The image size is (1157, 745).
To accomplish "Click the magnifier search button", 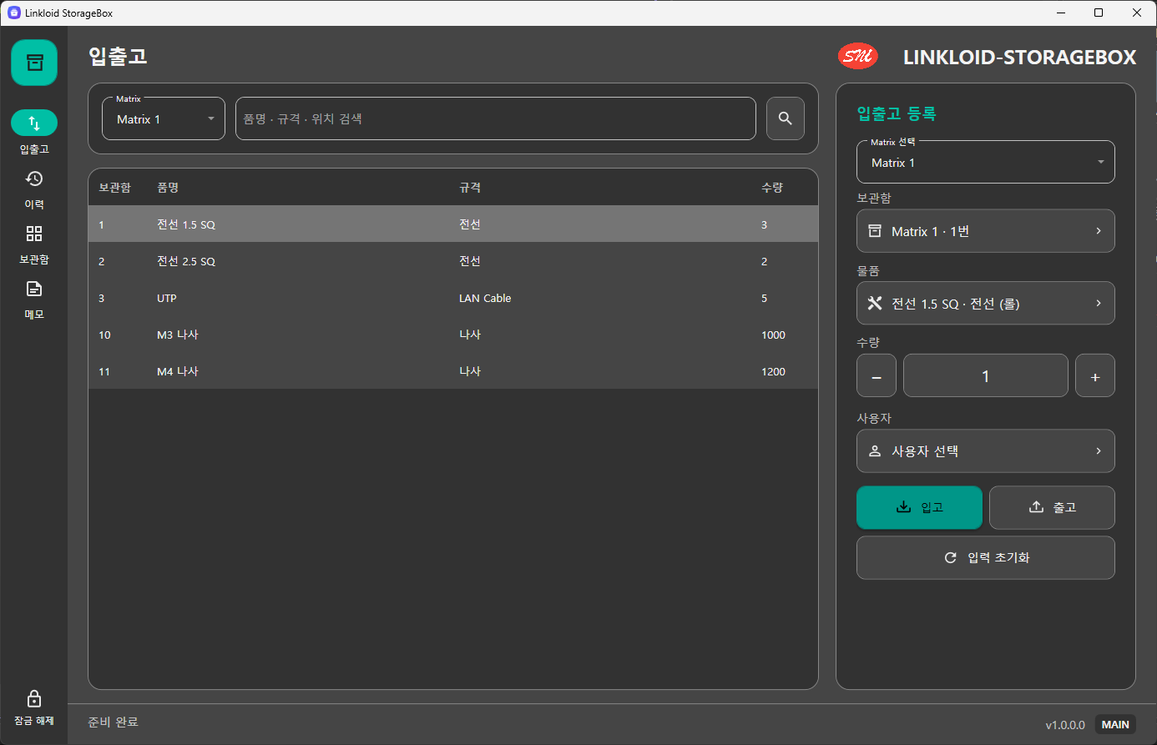I will [x=786, y=118].
